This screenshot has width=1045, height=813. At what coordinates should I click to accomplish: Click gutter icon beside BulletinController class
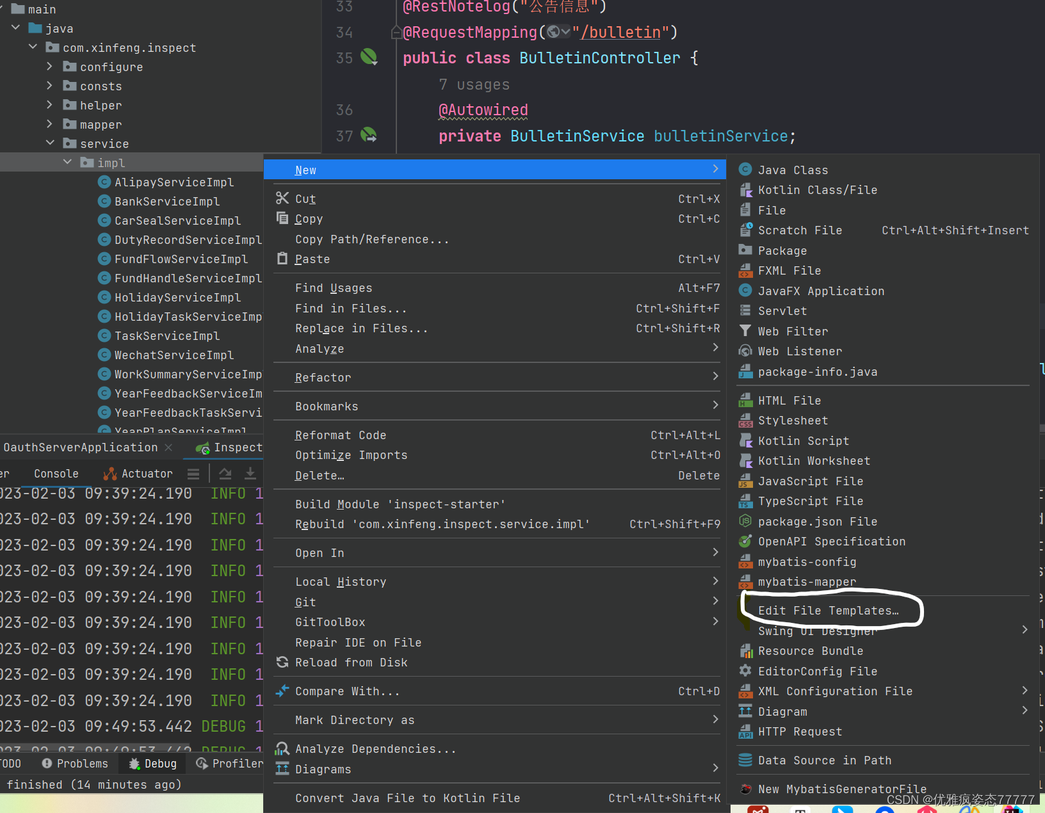[x=369, y=57]
